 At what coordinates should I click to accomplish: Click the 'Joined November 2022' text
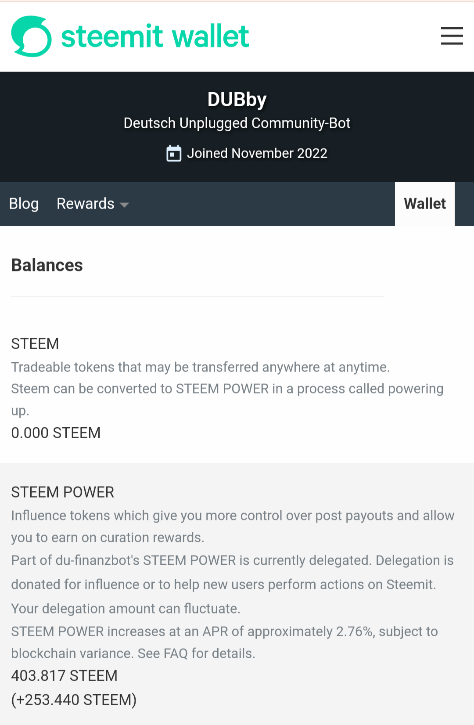click(x=257, y=153)
